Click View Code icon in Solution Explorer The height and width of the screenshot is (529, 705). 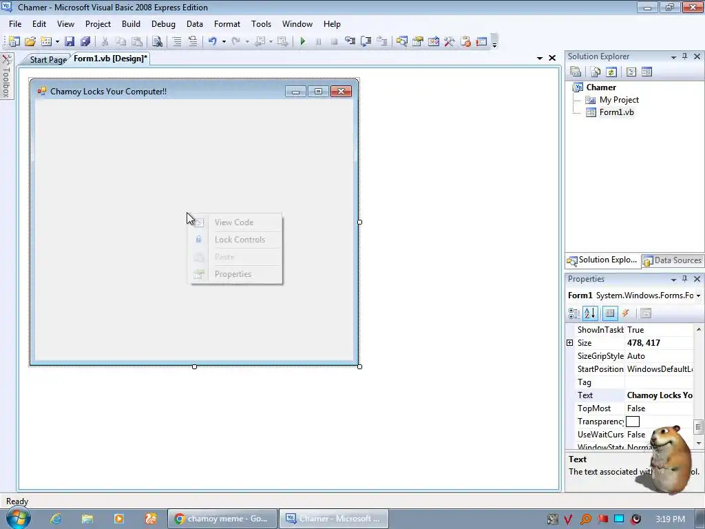click(631, 72)
